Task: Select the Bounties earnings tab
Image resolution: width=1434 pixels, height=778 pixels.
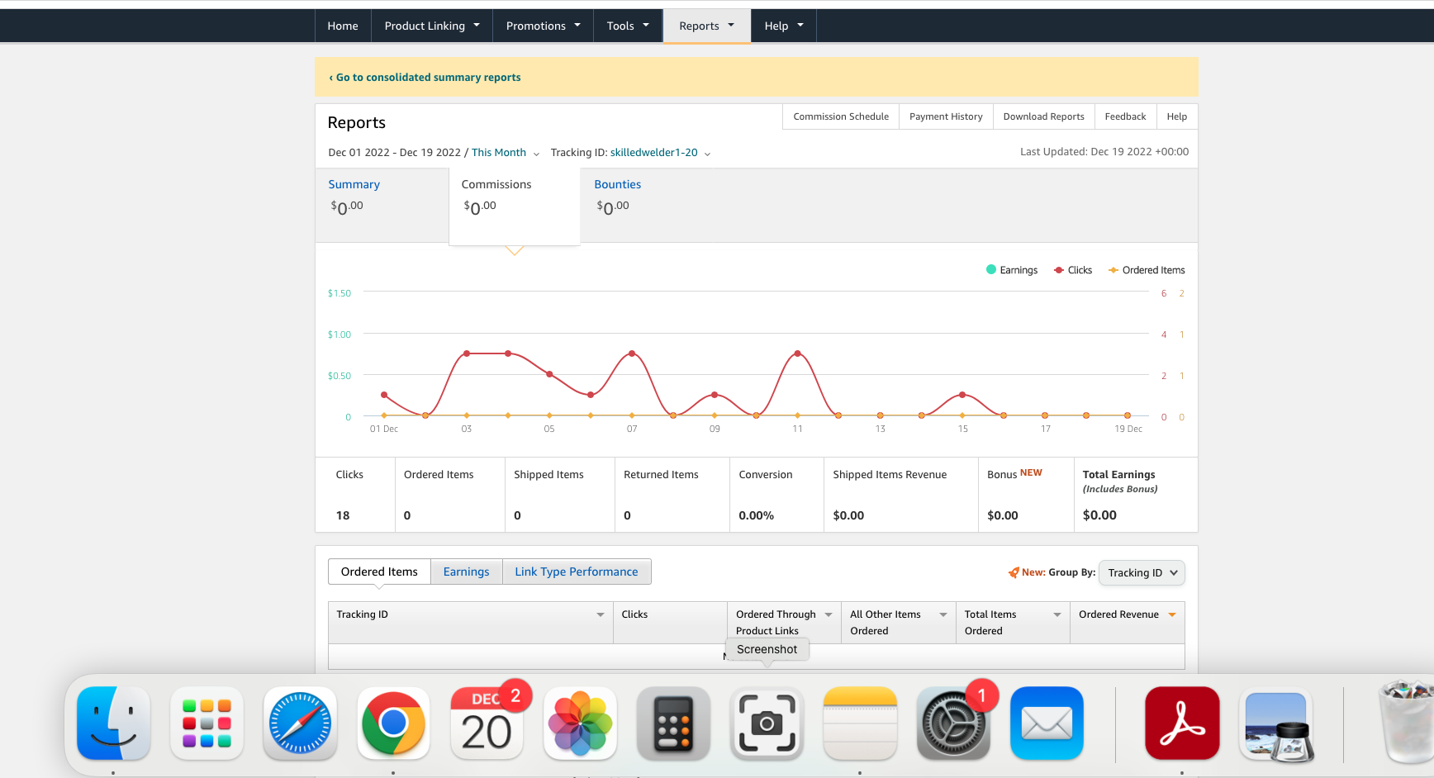Action: 648,205
